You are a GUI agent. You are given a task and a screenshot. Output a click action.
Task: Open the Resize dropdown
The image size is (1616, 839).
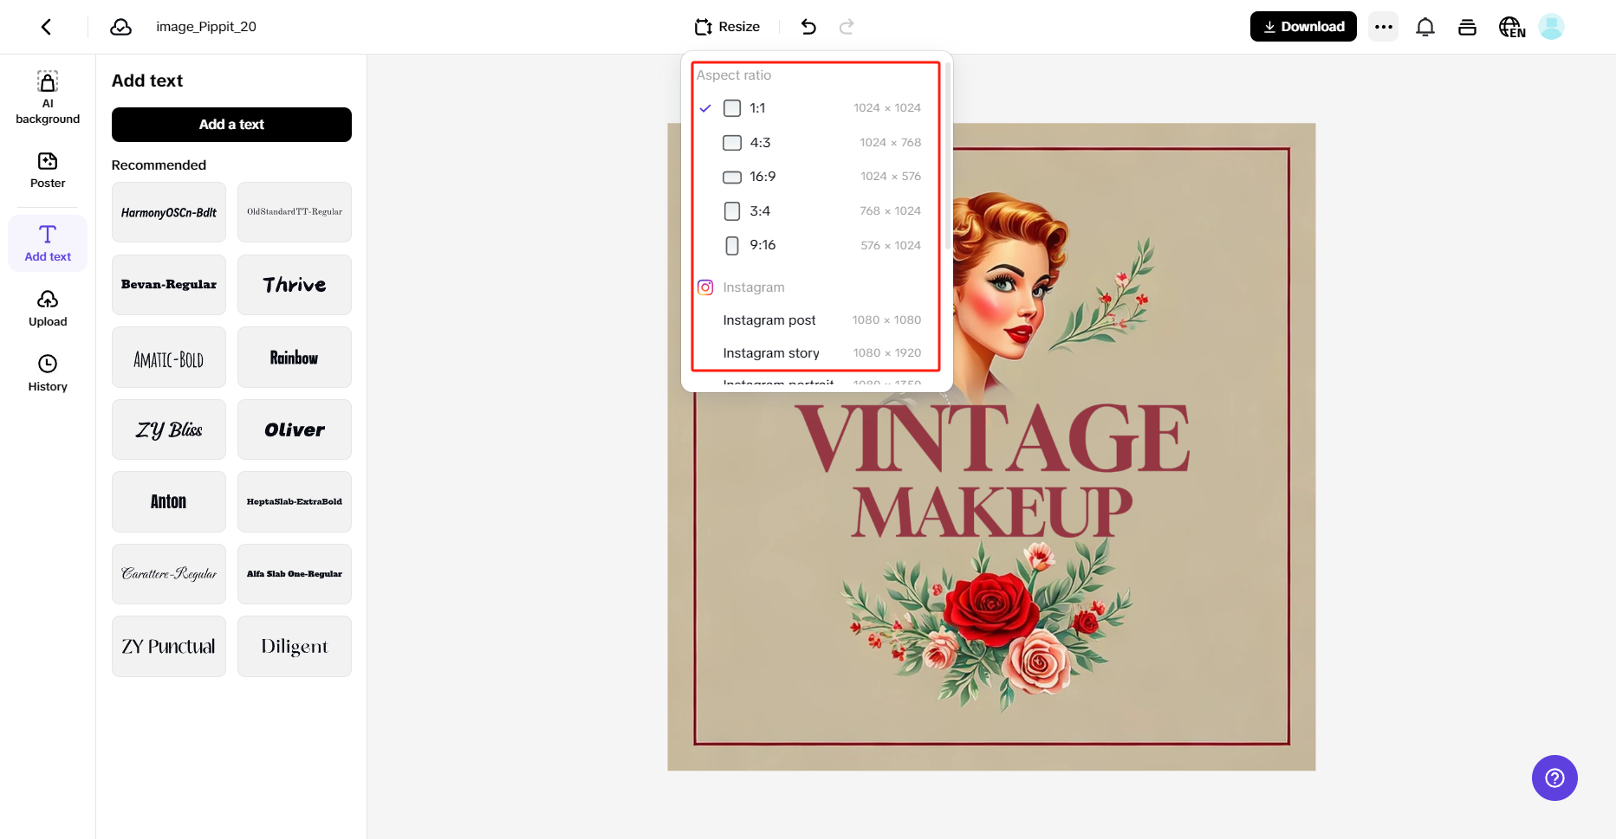coord(727,26)
